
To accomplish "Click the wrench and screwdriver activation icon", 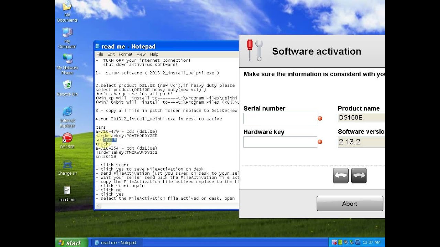I will click(x=255, y=50).
